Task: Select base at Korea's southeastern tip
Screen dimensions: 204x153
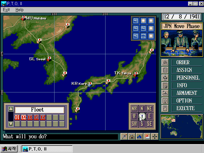Action: [x=64, y=74]
